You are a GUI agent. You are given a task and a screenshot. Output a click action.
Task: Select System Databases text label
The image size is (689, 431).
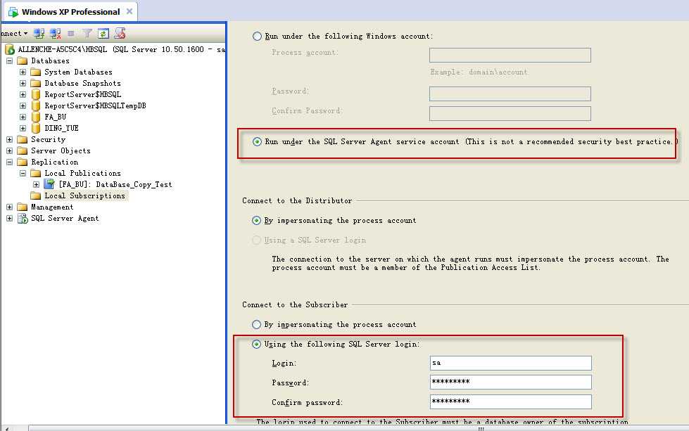coord(78,72)
